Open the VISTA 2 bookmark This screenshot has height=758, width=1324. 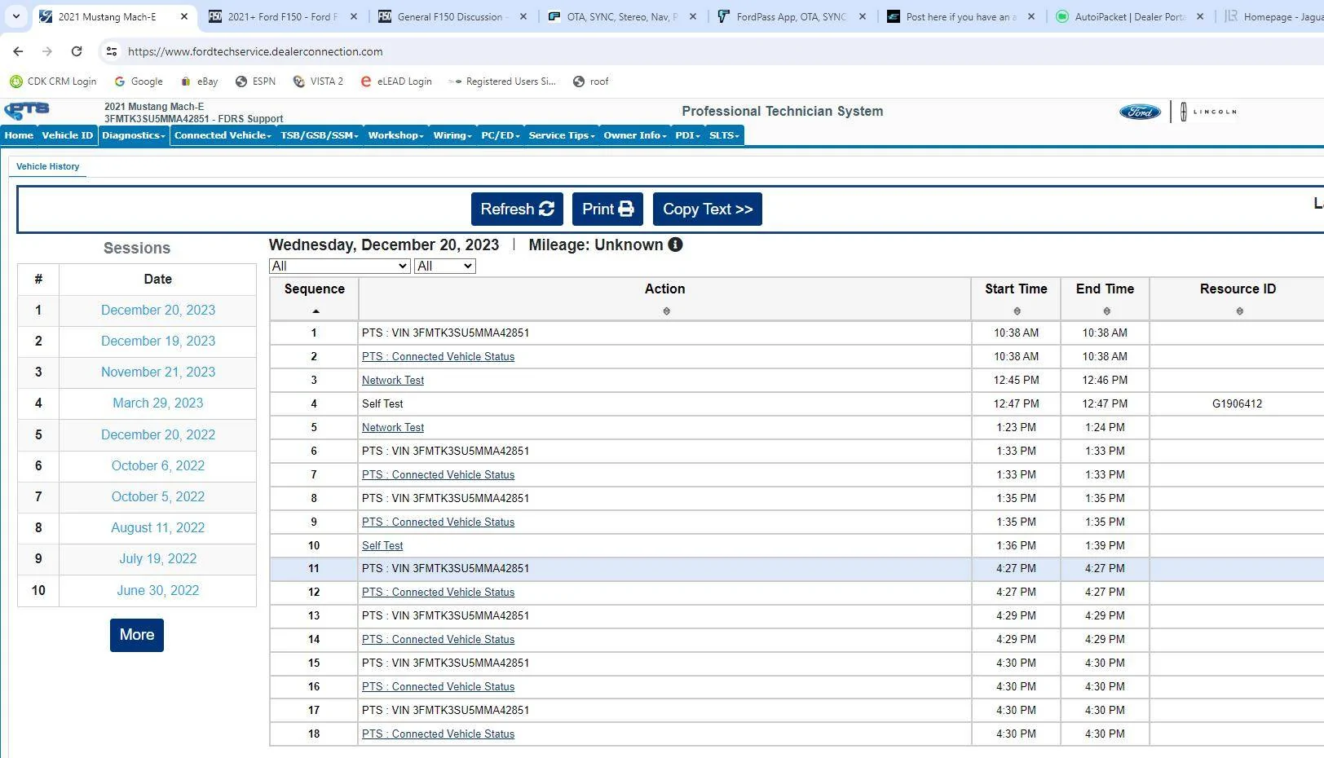(318, 82)
